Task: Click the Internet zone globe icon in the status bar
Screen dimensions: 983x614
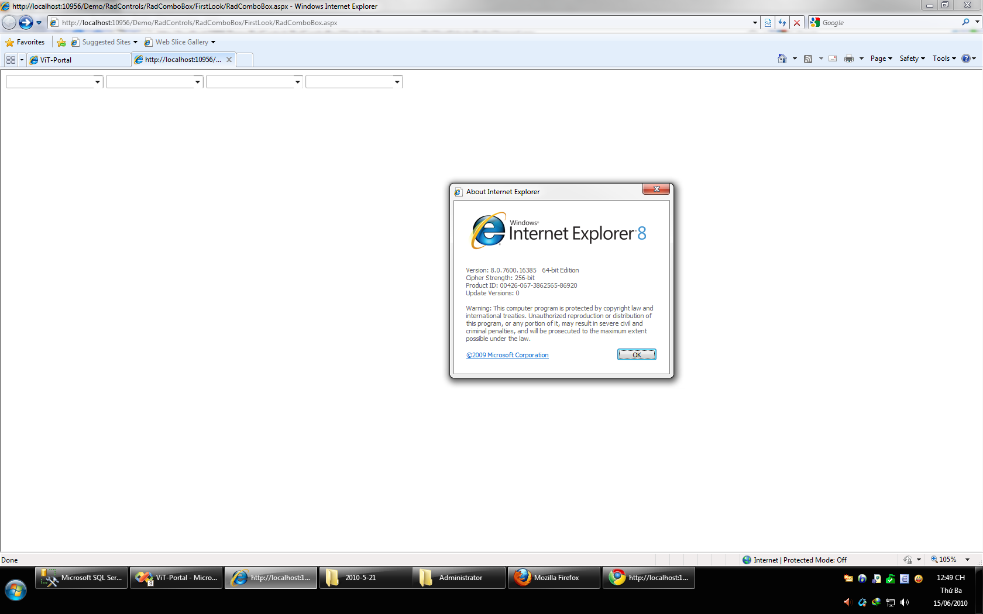Action: point(747,560)
